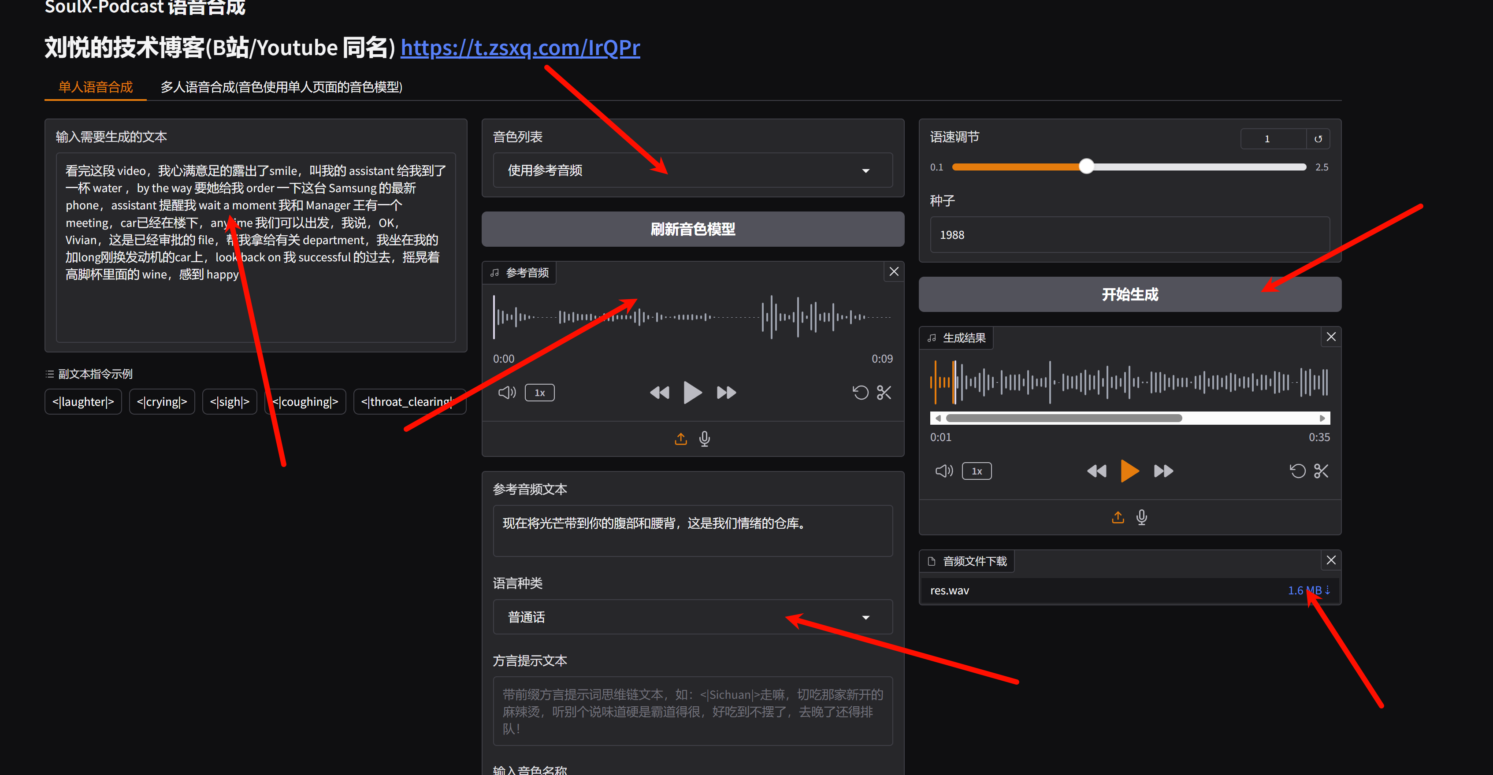Click the 语速调节 slider handle
This screenshot has width=1493, height=775.
tap(1086, 167)
